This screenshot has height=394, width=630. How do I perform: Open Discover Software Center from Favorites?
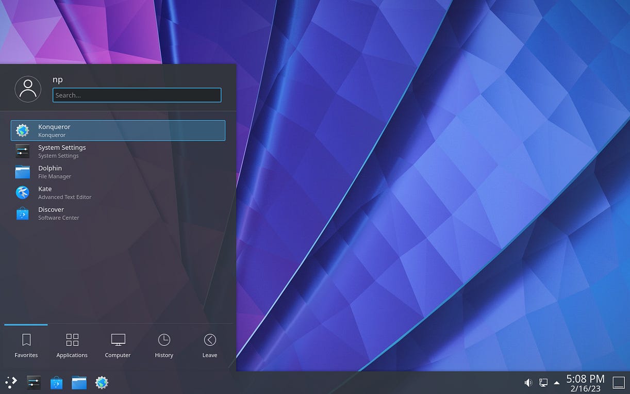click(118, 213)
